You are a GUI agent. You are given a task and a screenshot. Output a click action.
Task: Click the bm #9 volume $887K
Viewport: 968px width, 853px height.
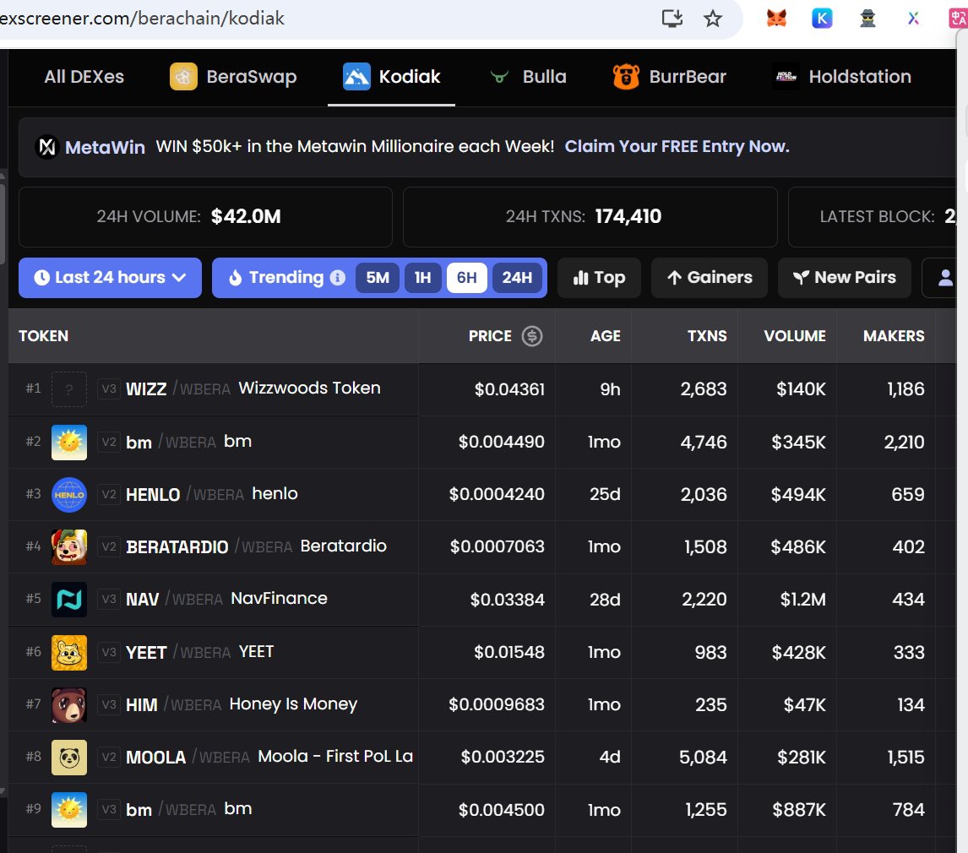coord(799,810)
